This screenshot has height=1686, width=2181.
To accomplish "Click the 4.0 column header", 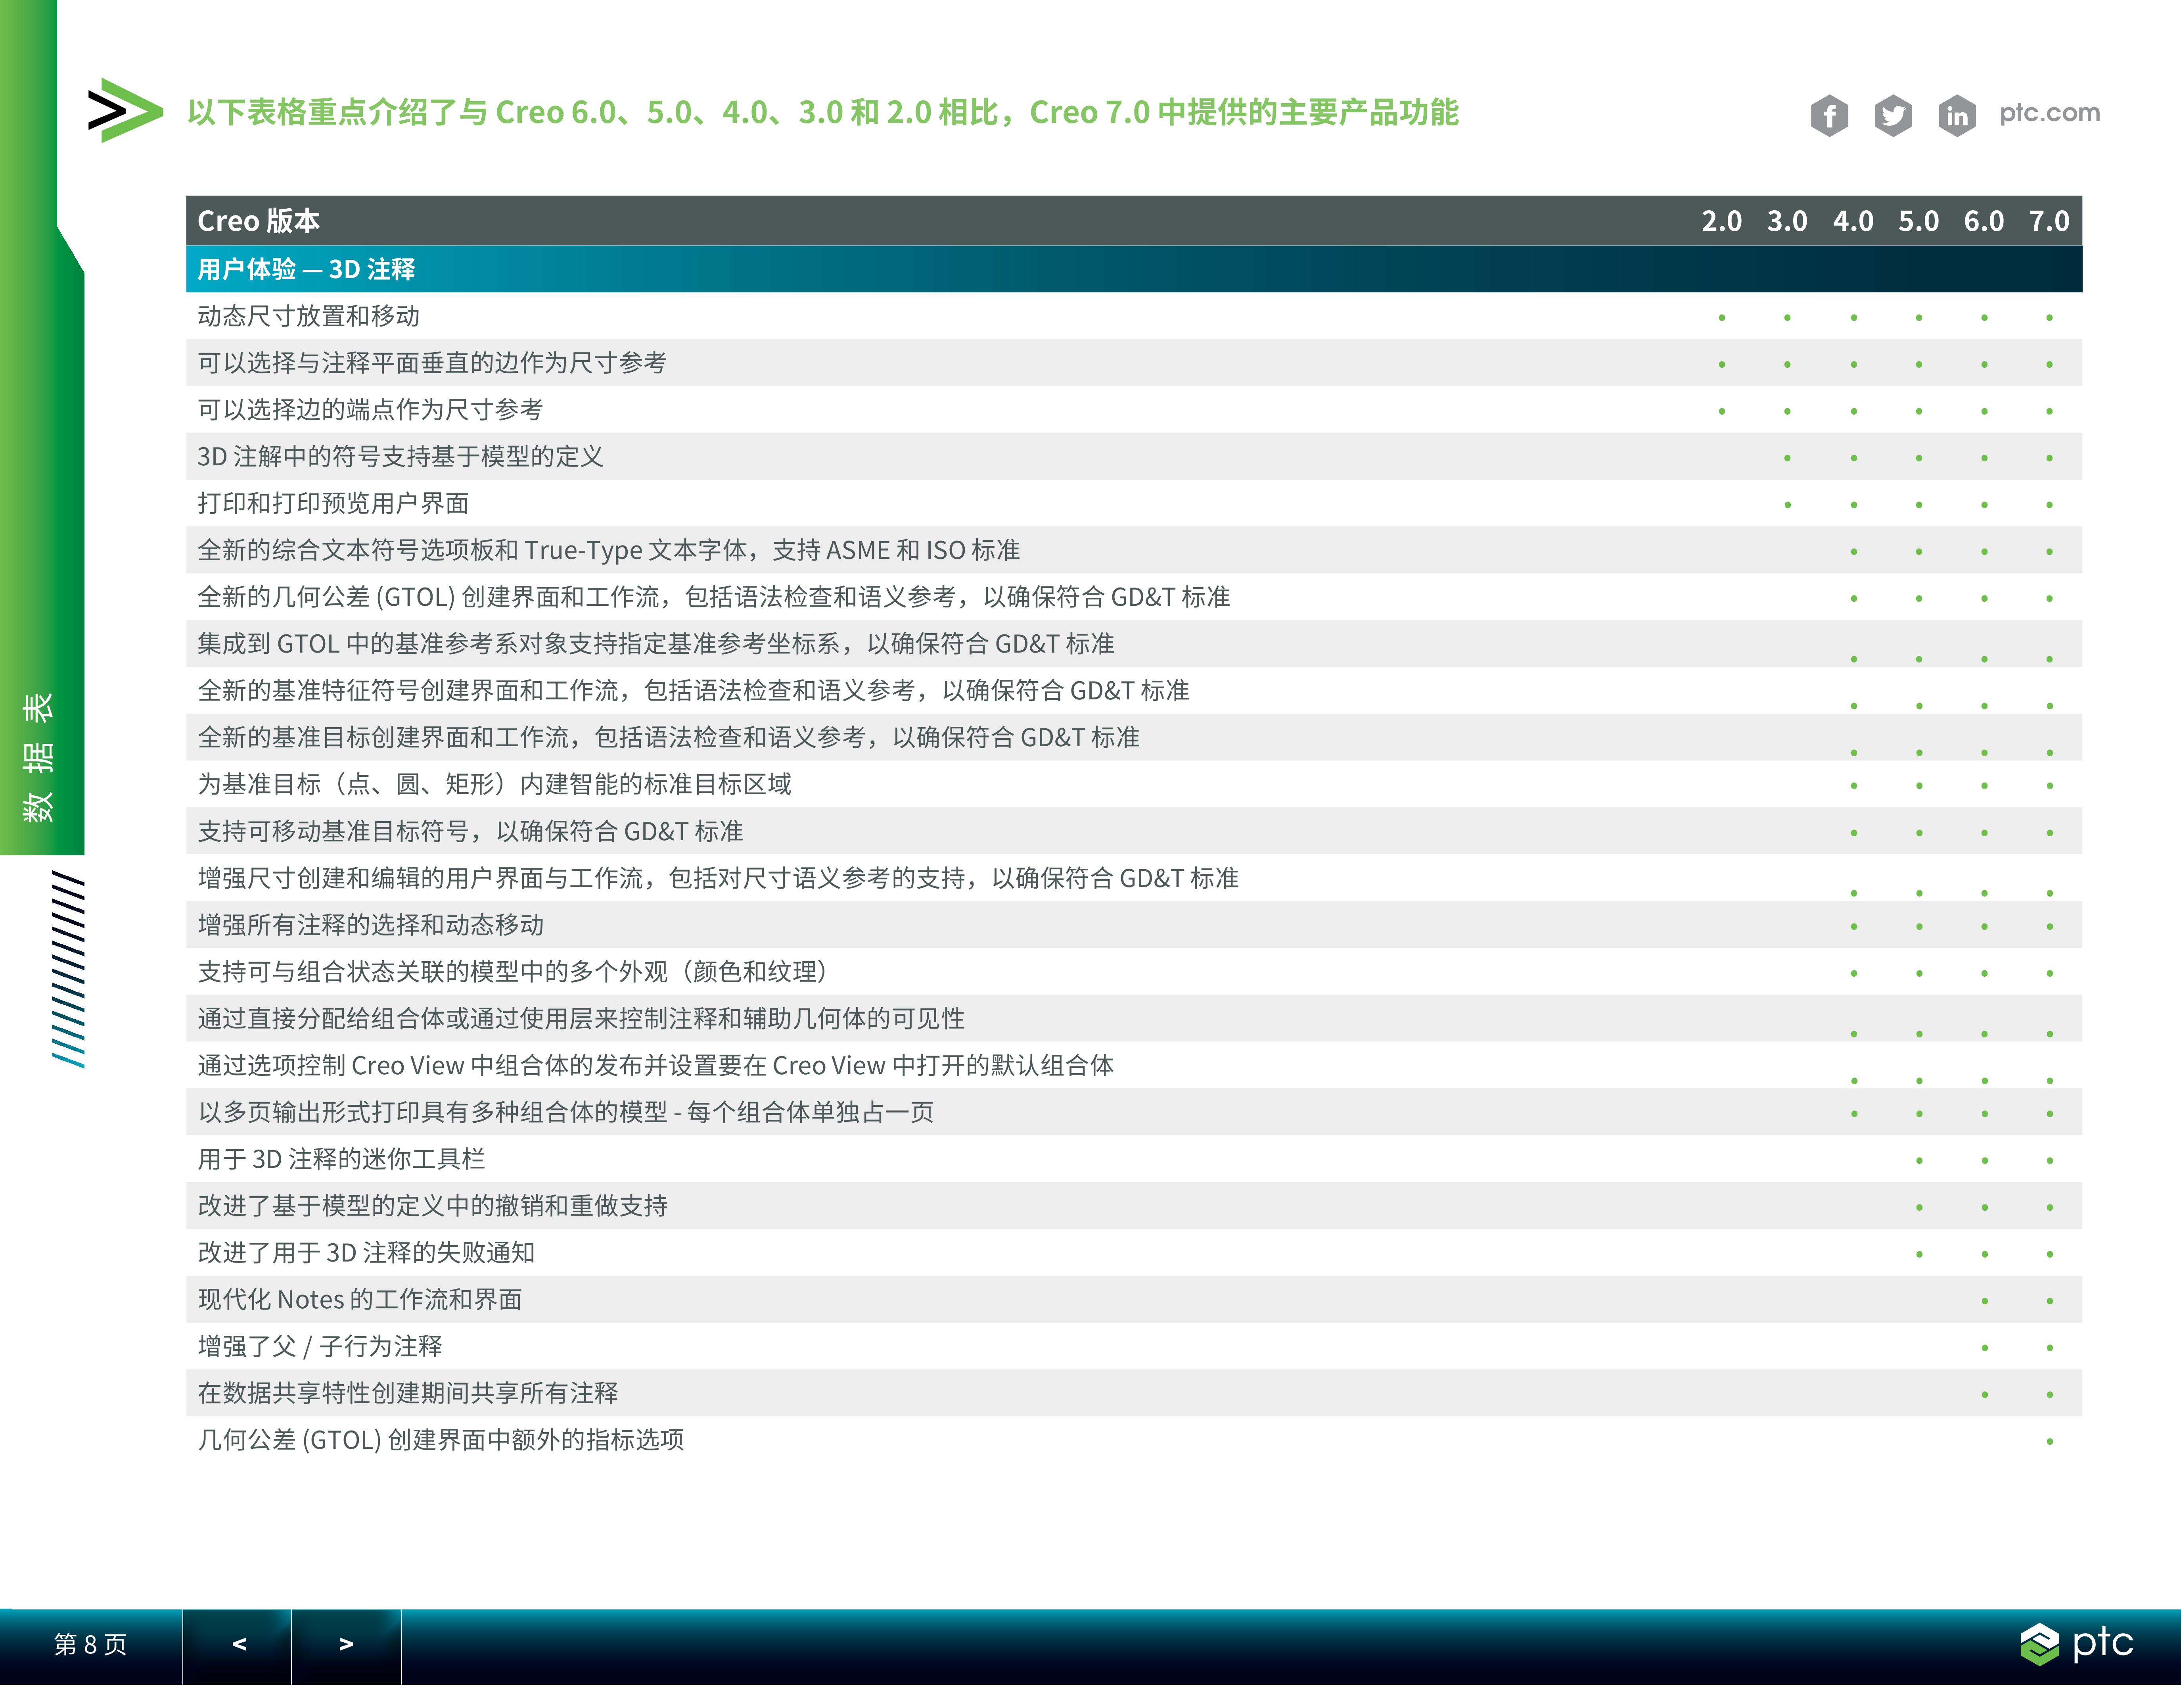I will tap(1853, 221).
